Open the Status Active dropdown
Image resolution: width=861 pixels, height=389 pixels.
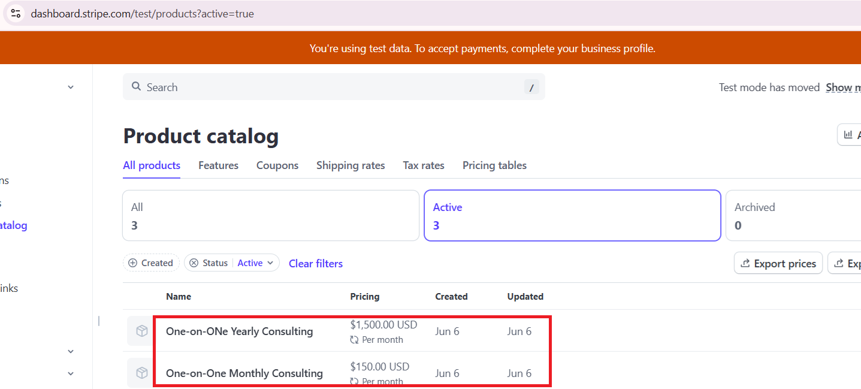click(x=256, y=263)
